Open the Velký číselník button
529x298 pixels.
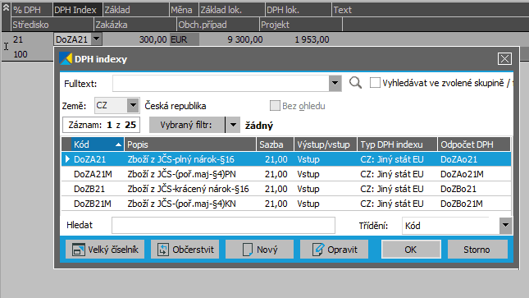(x=105, y=250)
